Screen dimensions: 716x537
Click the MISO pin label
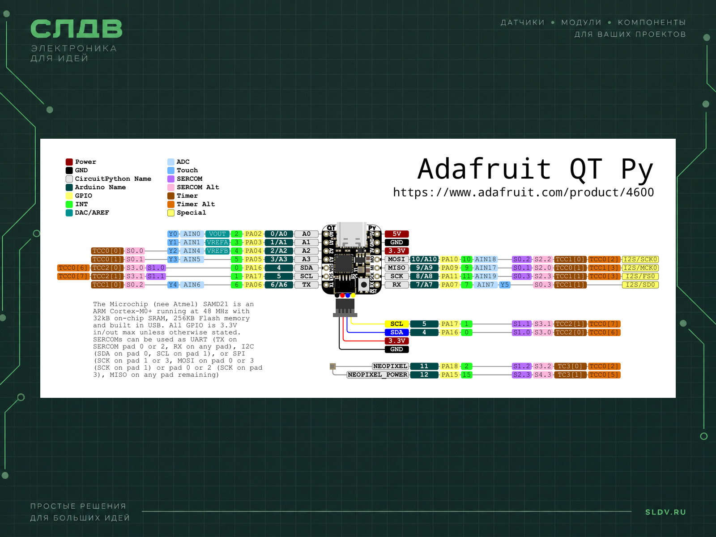396,268
